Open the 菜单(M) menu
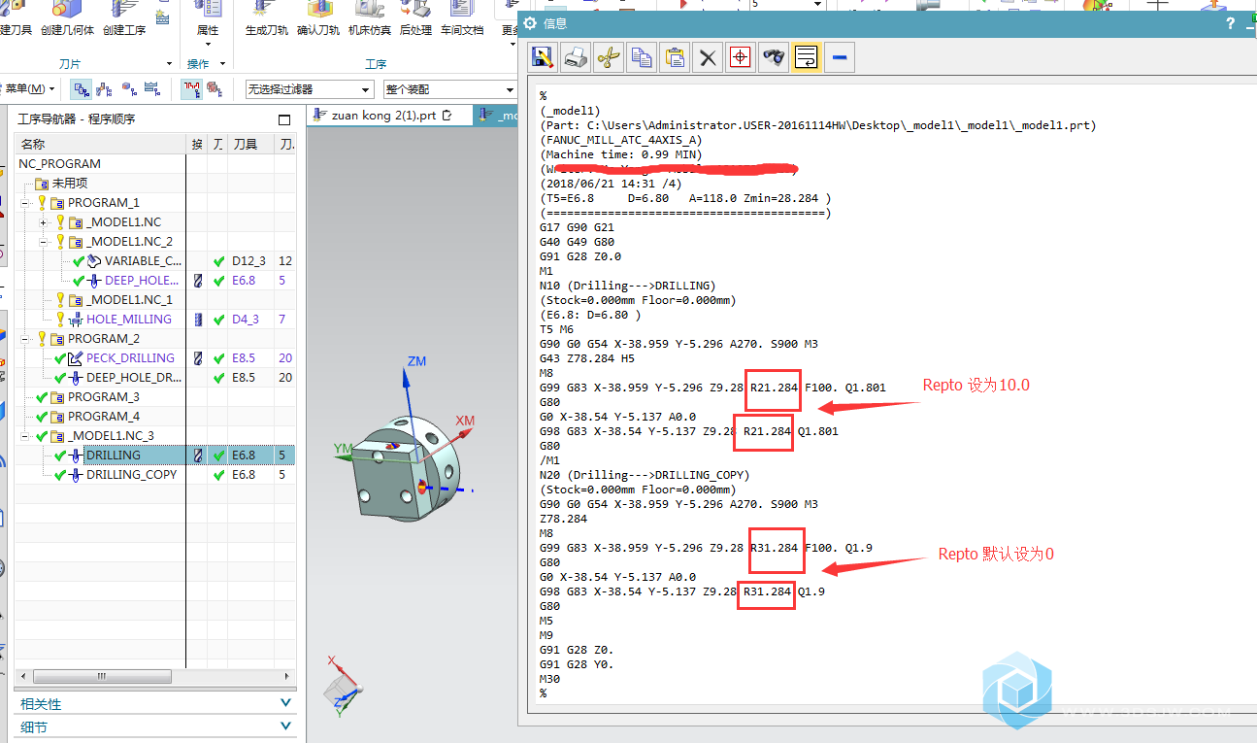 point(30,88)
